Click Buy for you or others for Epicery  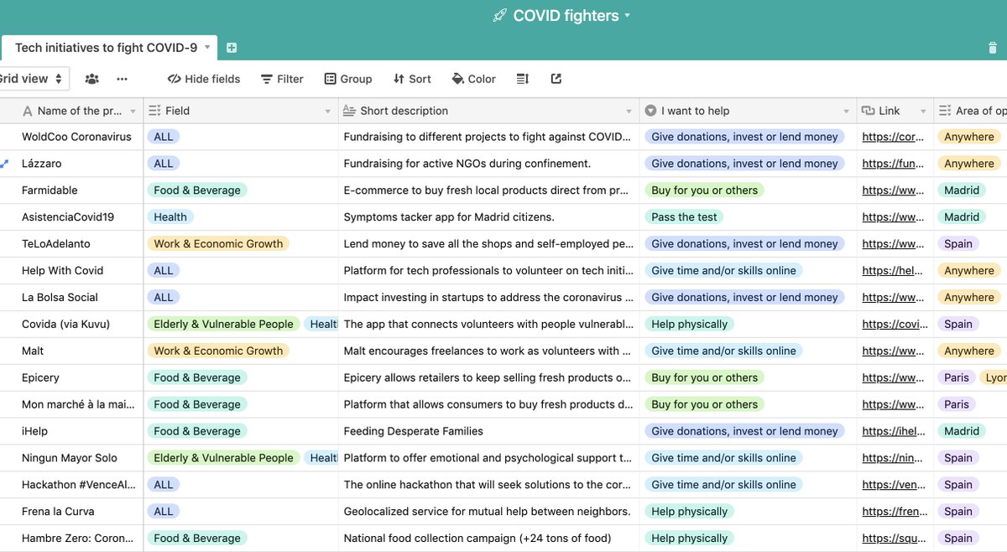pyautogui.click(x=705, y=378)
